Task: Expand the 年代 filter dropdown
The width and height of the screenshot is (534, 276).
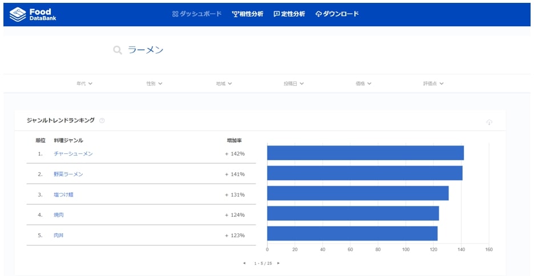Action: coord(84,84)
